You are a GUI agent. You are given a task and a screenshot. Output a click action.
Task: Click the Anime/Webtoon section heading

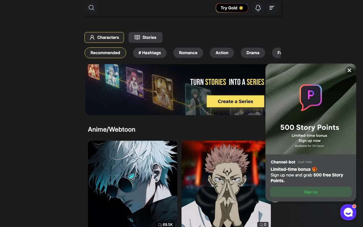tap(112, 129)
